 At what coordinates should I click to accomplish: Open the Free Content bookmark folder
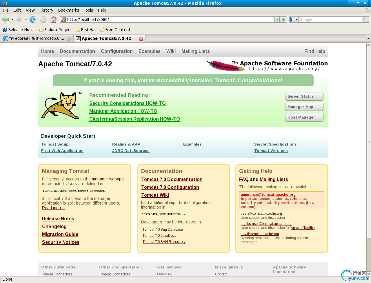tap(115, 30)
